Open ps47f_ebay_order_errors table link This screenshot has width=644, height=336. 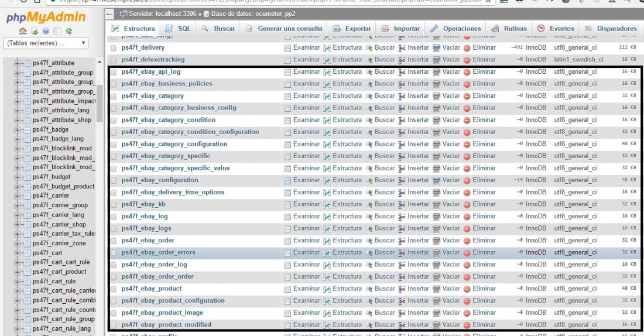pyautogui.click(x=158, y=252)
